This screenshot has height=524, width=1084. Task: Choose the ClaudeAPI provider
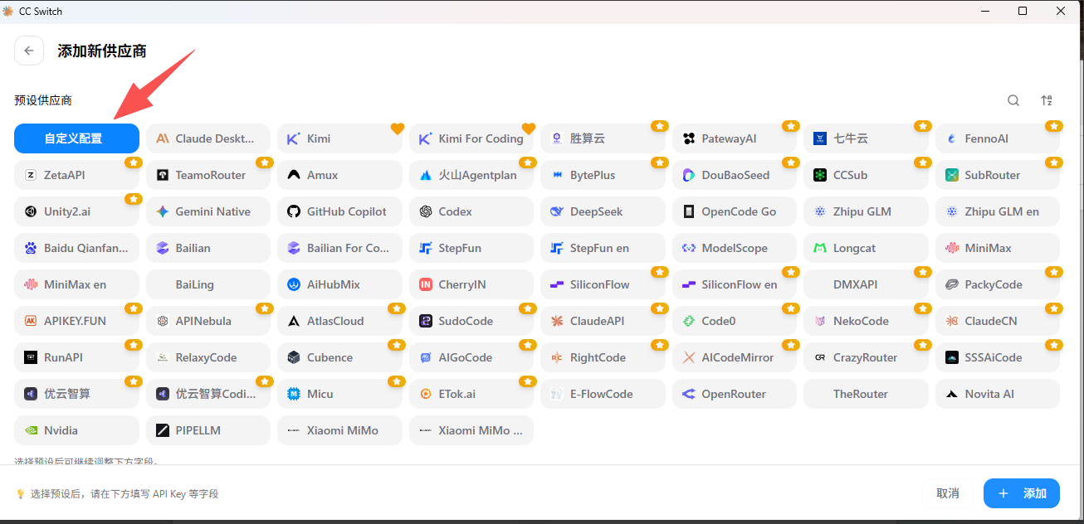[x=603, y=321]
